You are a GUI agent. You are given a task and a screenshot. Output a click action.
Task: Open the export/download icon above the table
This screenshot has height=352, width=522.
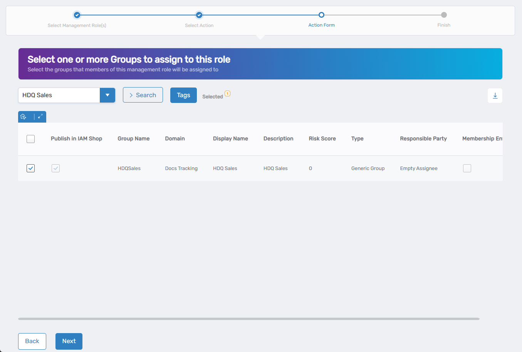tap(495, 95)
